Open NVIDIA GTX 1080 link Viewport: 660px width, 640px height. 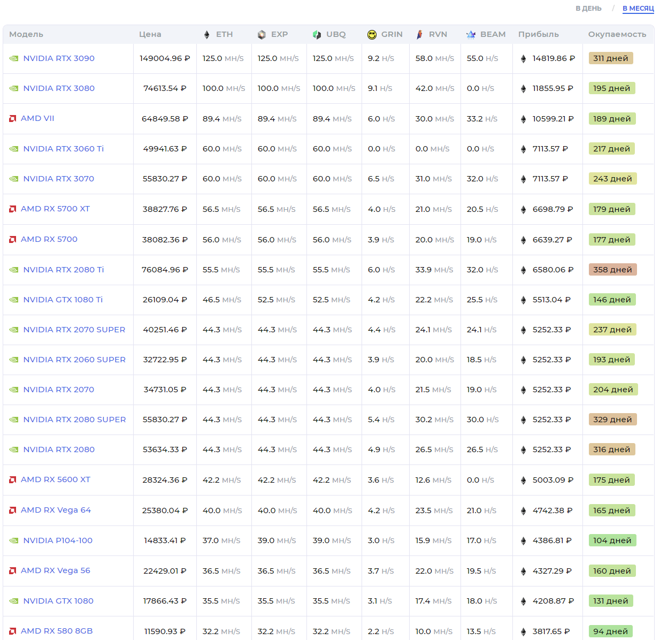click(58, 601)
